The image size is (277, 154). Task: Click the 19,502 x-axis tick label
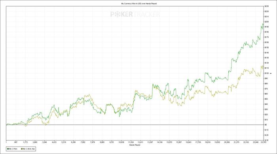217,142
